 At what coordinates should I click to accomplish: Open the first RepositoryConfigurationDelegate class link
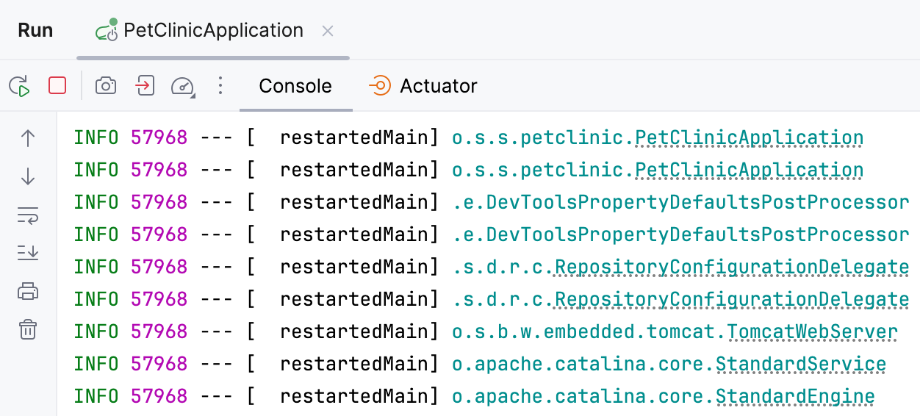tap(732, 267)
